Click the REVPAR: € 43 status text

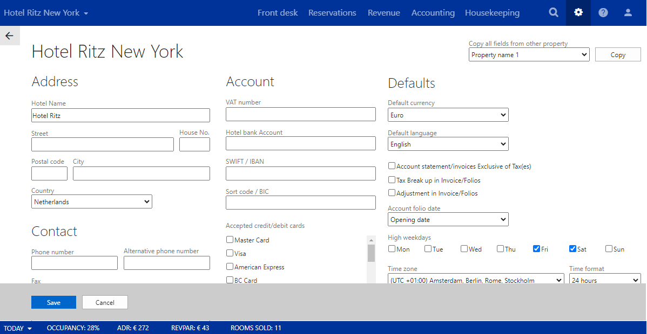point(190,328)
